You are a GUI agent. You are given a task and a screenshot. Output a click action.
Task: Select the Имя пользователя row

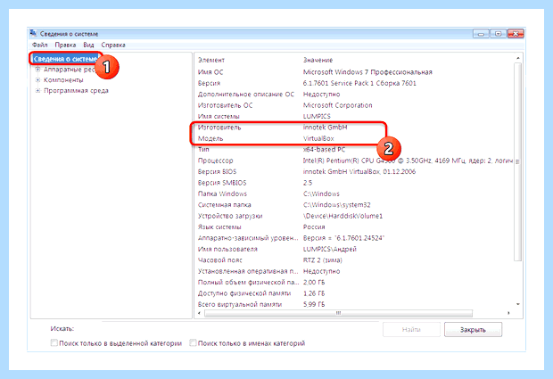[x=354, y=249]
